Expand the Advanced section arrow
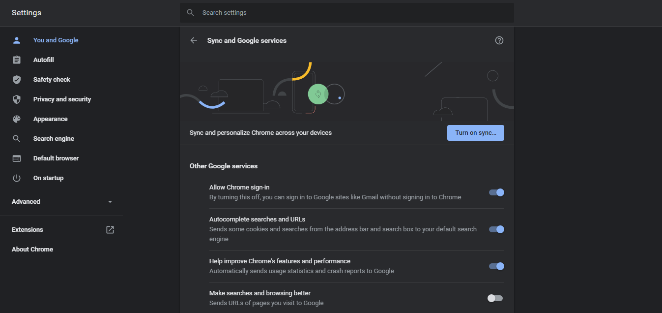The height and width of the screenshot is (313, 662). point(110,202)
